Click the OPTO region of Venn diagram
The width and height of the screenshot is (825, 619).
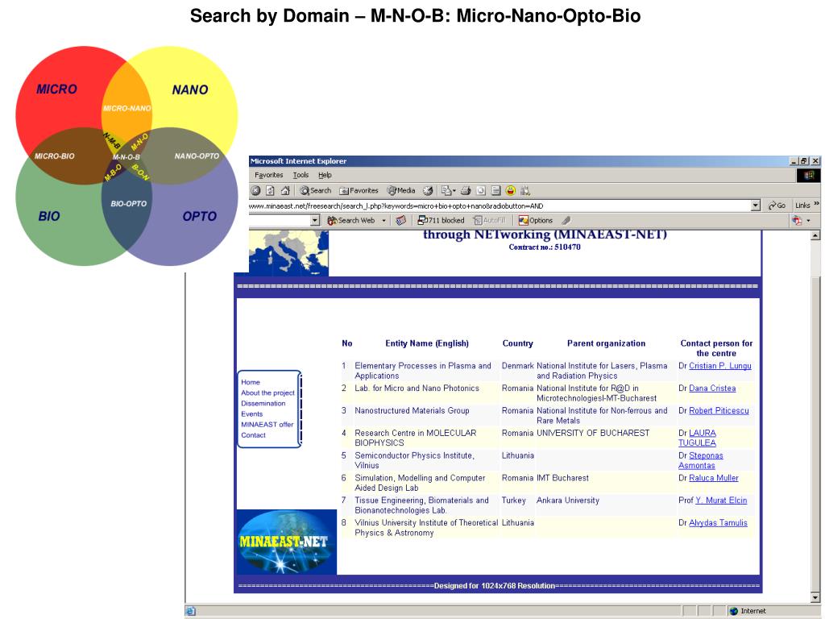pyautogui.click(x=200, y=216)
